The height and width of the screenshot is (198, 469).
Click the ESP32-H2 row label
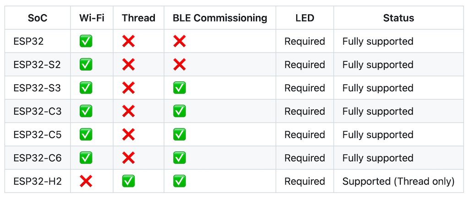tap(38, 182)
